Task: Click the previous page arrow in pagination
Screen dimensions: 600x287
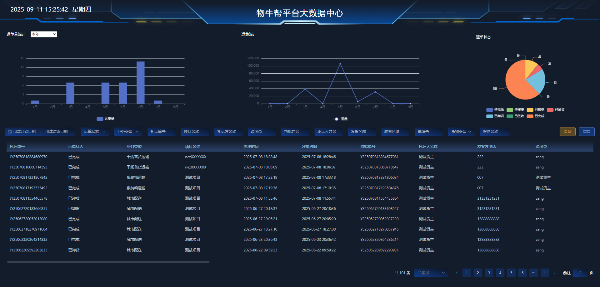Action: click(457, 273)
